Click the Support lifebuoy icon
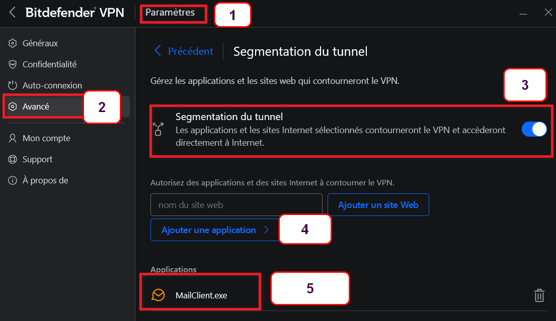The width and height of the screenshot is (556, 321). pyautogui.click(x=13, y=159)
